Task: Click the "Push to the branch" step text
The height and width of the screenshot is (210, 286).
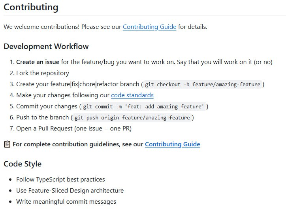Action: tap(43, 117)
